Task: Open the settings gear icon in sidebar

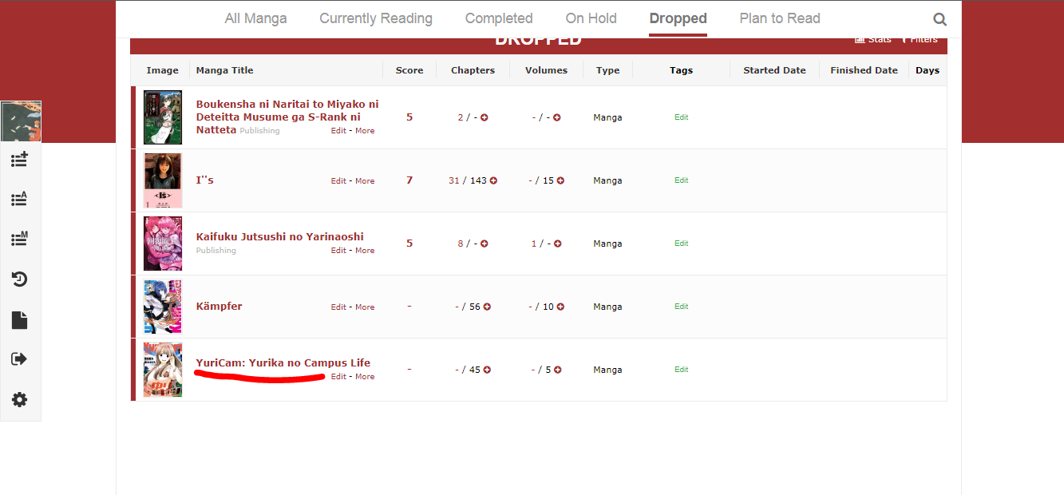Action: point(19,399)
